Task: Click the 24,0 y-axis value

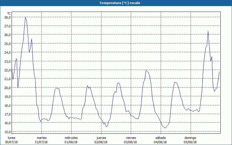Action: coord(8,52)
